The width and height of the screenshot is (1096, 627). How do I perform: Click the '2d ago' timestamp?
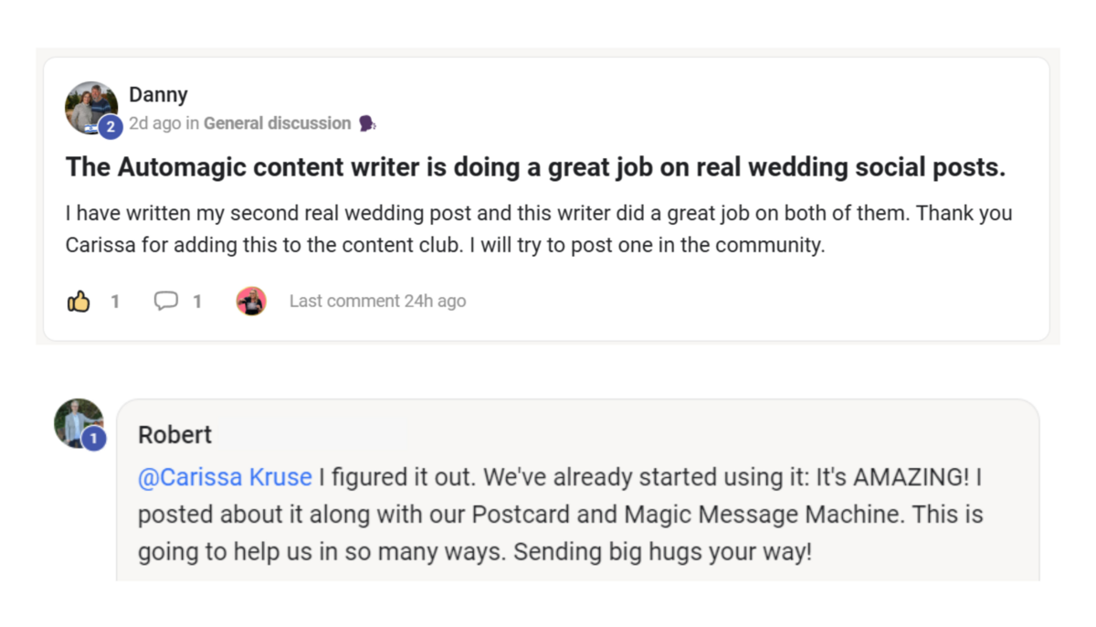[154, 123]
